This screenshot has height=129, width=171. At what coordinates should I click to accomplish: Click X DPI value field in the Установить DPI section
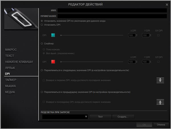132,35
